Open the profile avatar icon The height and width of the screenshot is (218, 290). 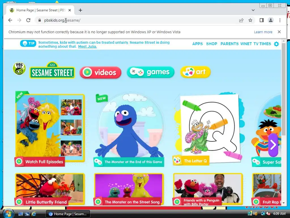(x=270, y=20)
